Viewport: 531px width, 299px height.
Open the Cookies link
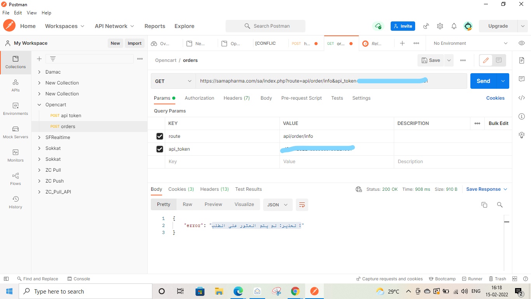(495, 98)
